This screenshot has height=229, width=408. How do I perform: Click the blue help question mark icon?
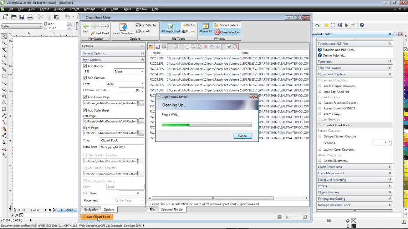(362, 25)
